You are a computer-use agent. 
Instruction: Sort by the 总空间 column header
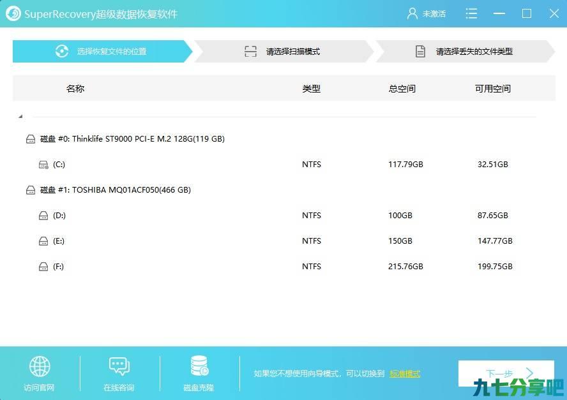coord(402,89)
